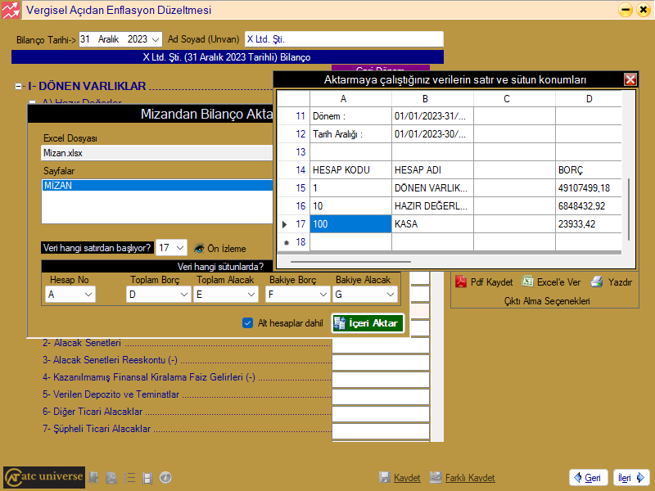The width and height of the screenshot is (655, 491).
Task: Click the app logo icon in title bar
Action: tap(11, 10)
